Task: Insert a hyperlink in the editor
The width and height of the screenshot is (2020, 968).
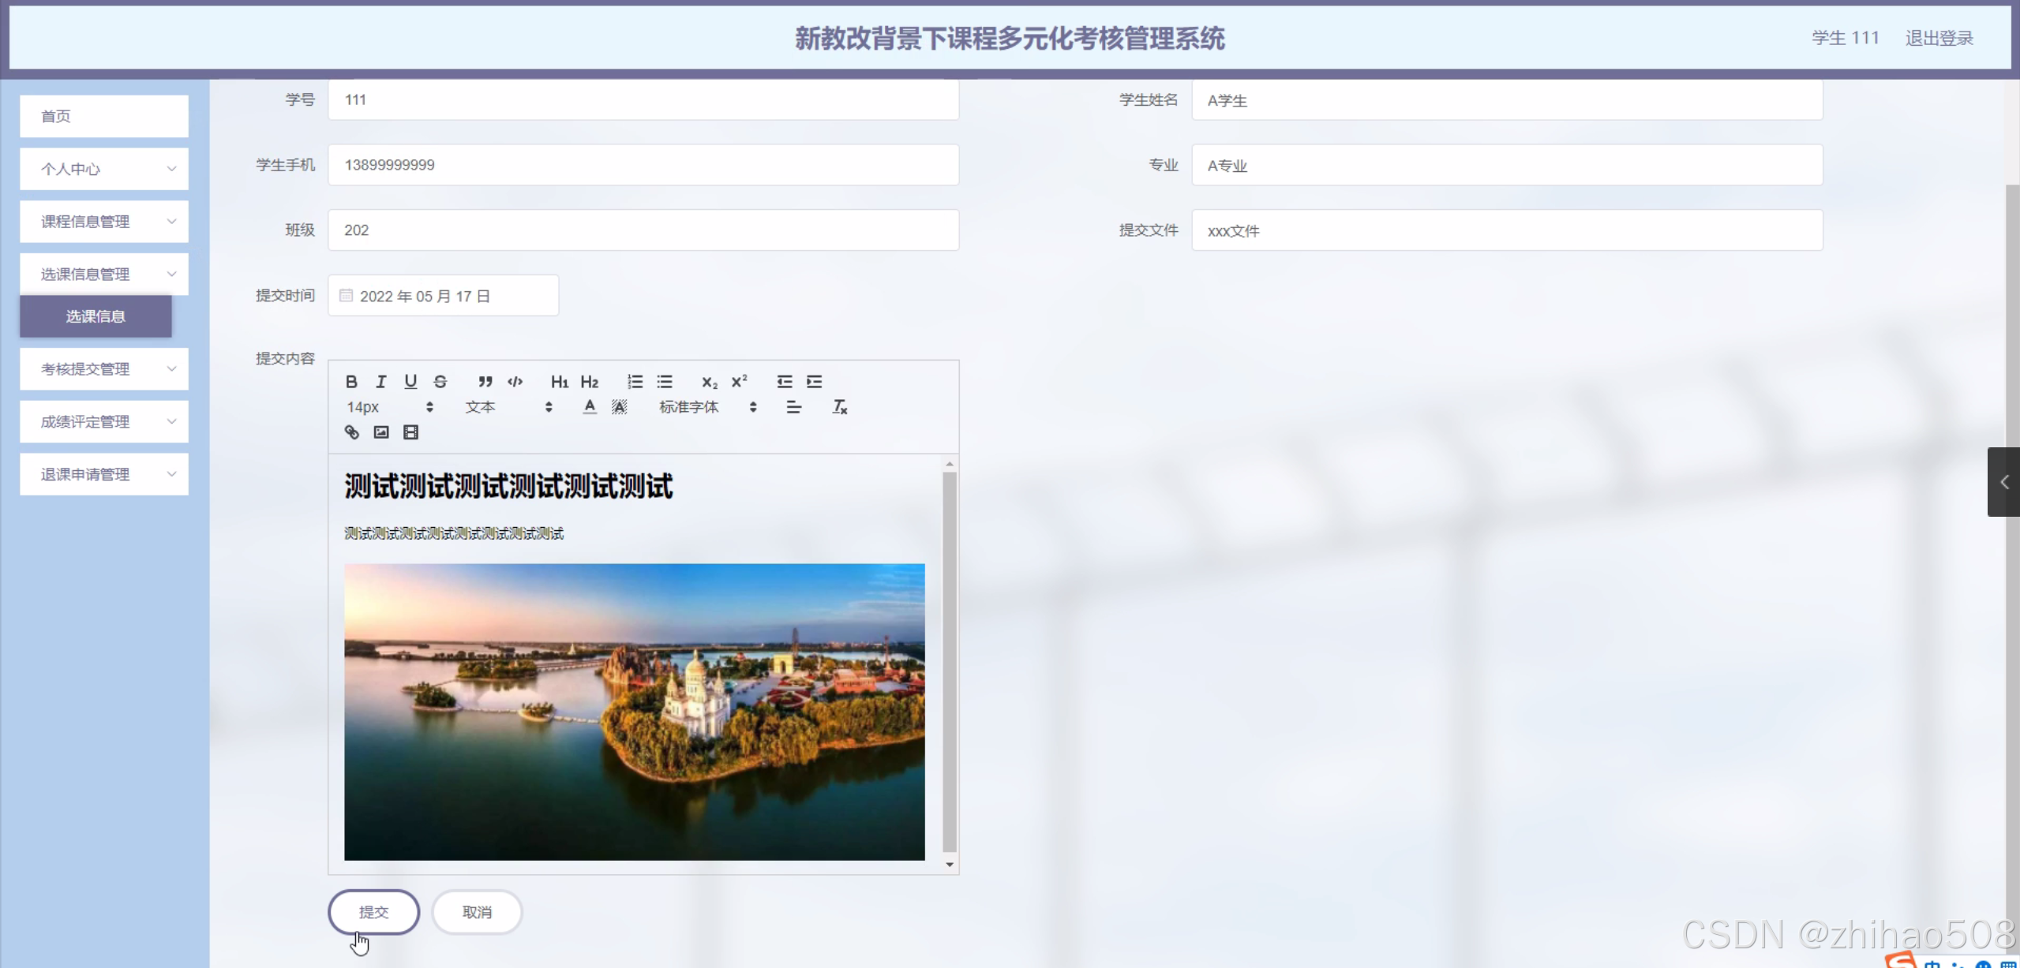Action: point(351,432)
